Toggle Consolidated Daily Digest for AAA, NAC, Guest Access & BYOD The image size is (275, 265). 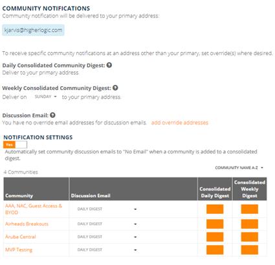(x=215, y=209)
